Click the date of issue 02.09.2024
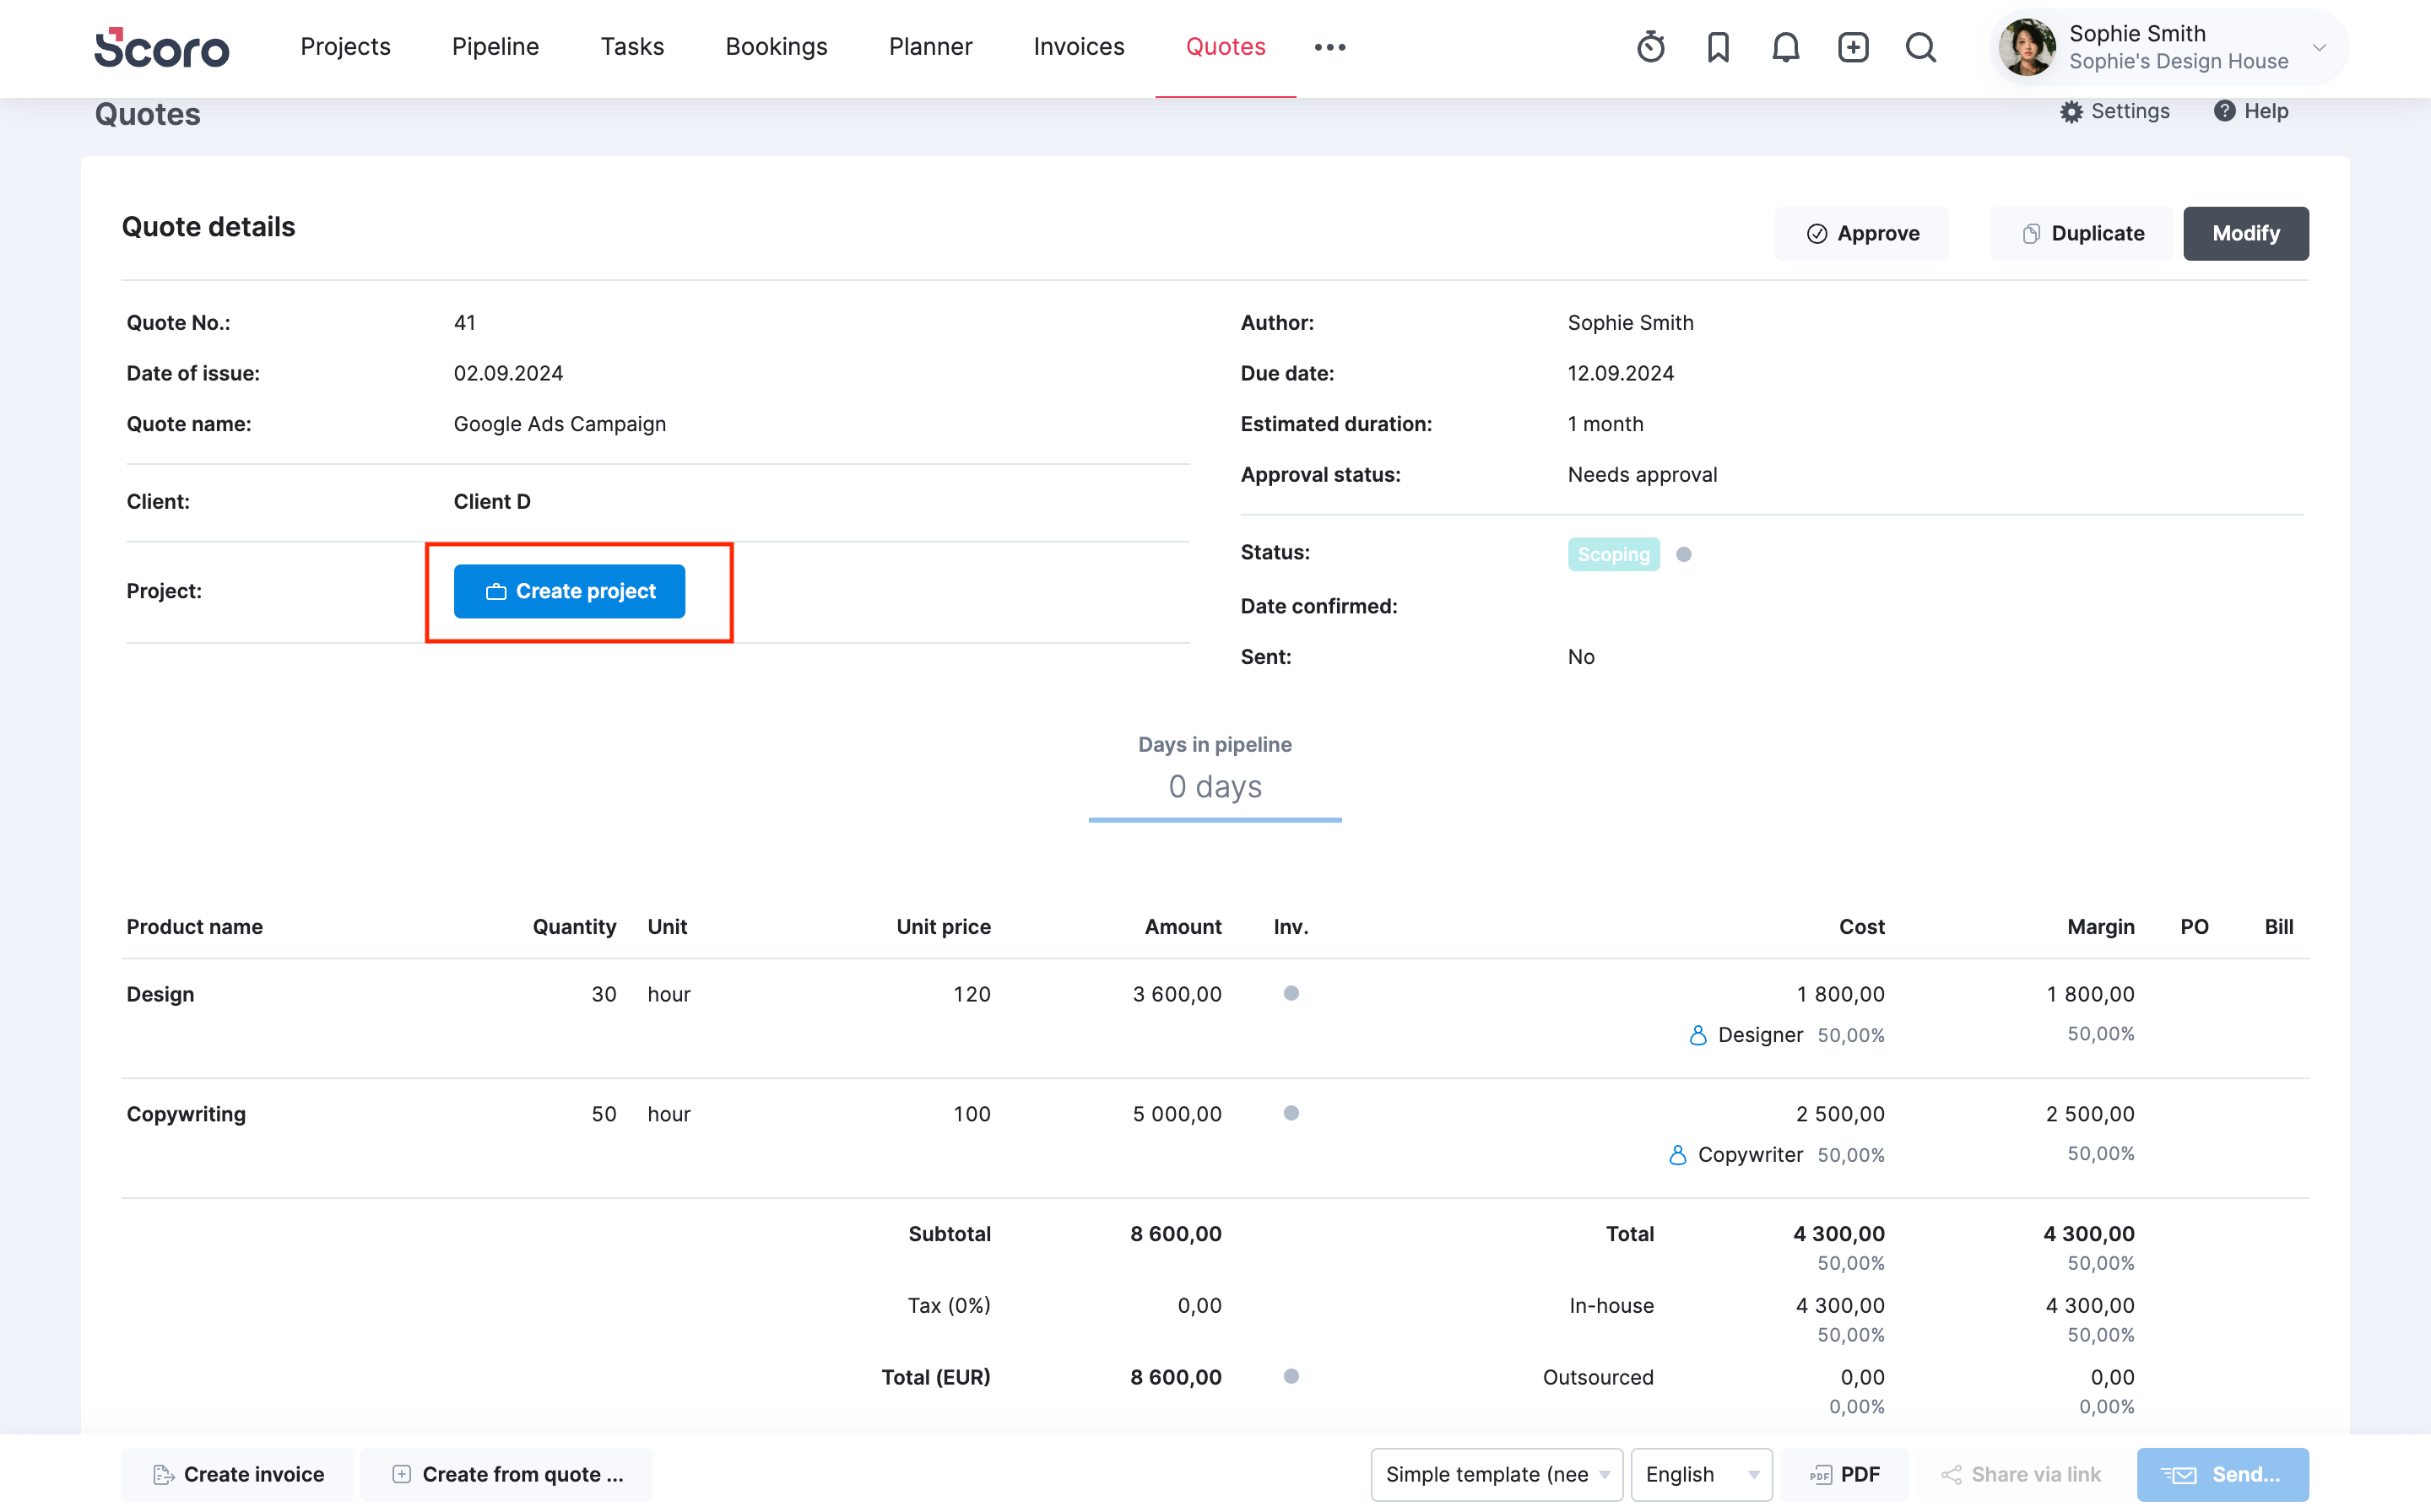Screen dimensions: 2431x1512 (508, 373)
